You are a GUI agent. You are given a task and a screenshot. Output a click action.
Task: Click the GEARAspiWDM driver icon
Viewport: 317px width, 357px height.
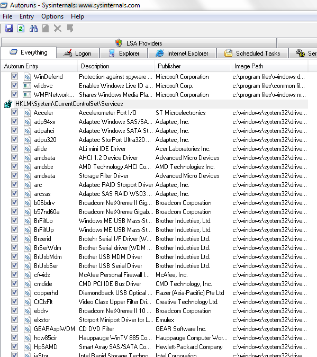[27, 329]
